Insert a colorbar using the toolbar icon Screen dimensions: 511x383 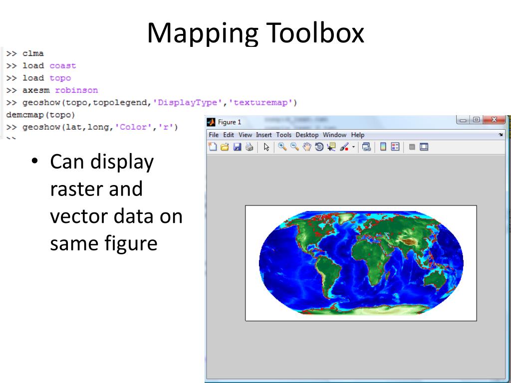(x=383, y=147)
